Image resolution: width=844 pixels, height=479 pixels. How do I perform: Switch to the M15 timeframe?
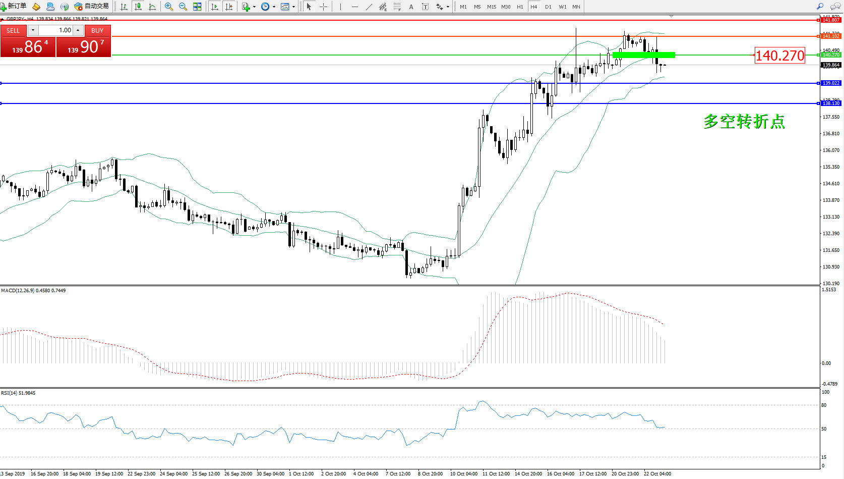(491, 7)
